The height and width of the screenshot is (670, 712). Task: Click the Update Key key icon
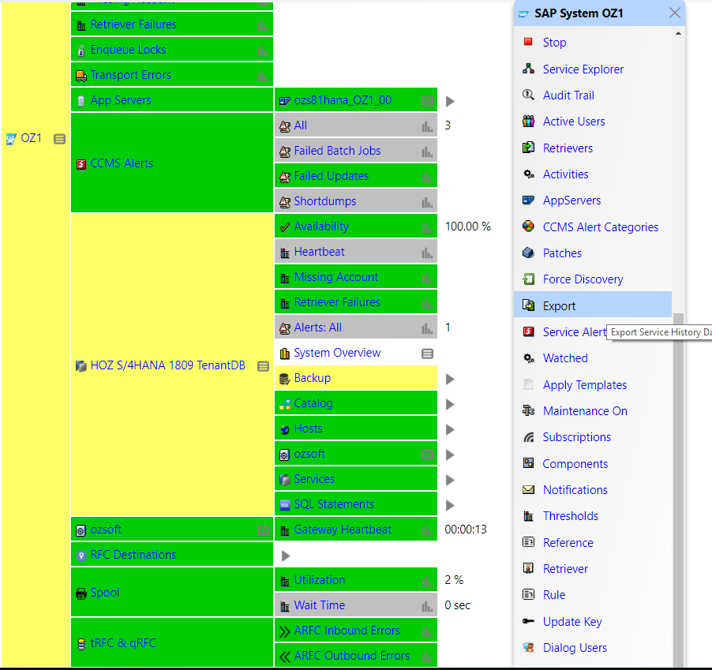point(528,621)
